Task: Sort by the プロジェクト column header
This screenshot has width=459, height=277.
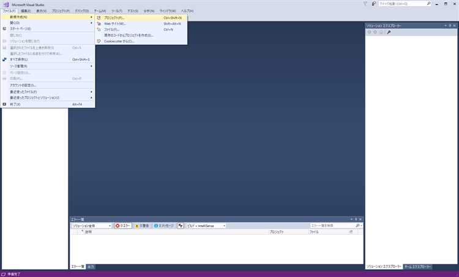Action: click(277, 232)
